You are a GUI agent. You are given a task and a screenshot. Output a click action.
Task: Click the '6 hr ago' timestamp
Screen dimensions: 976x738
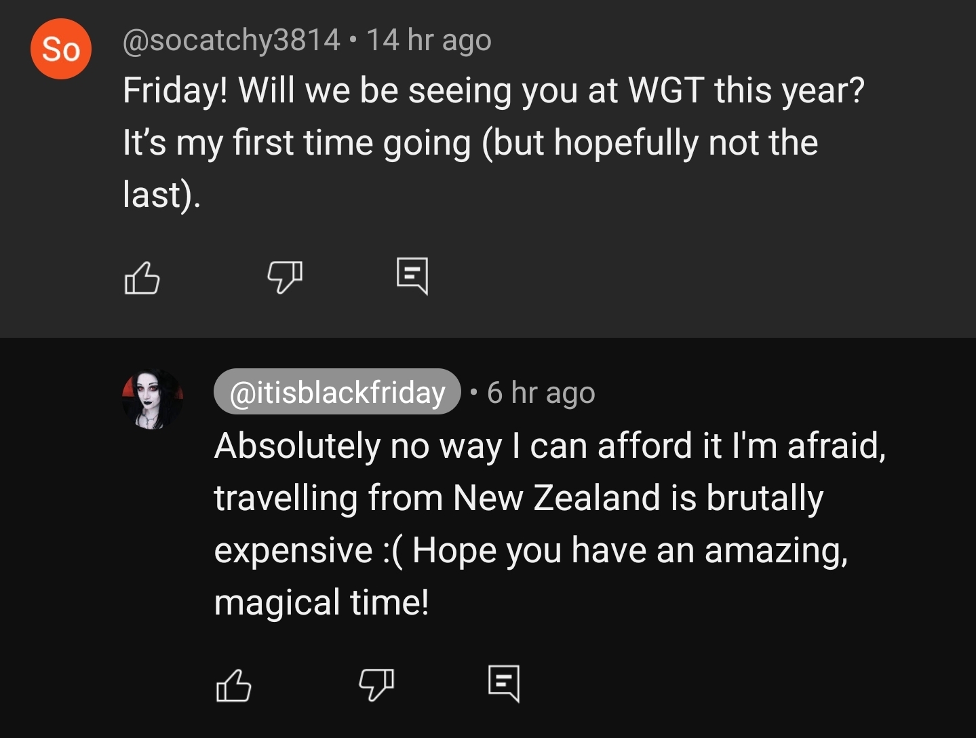[541, 393]
